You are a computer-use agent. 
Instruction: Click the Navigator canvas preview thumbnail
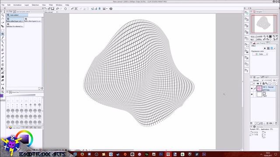pos(264,24)
